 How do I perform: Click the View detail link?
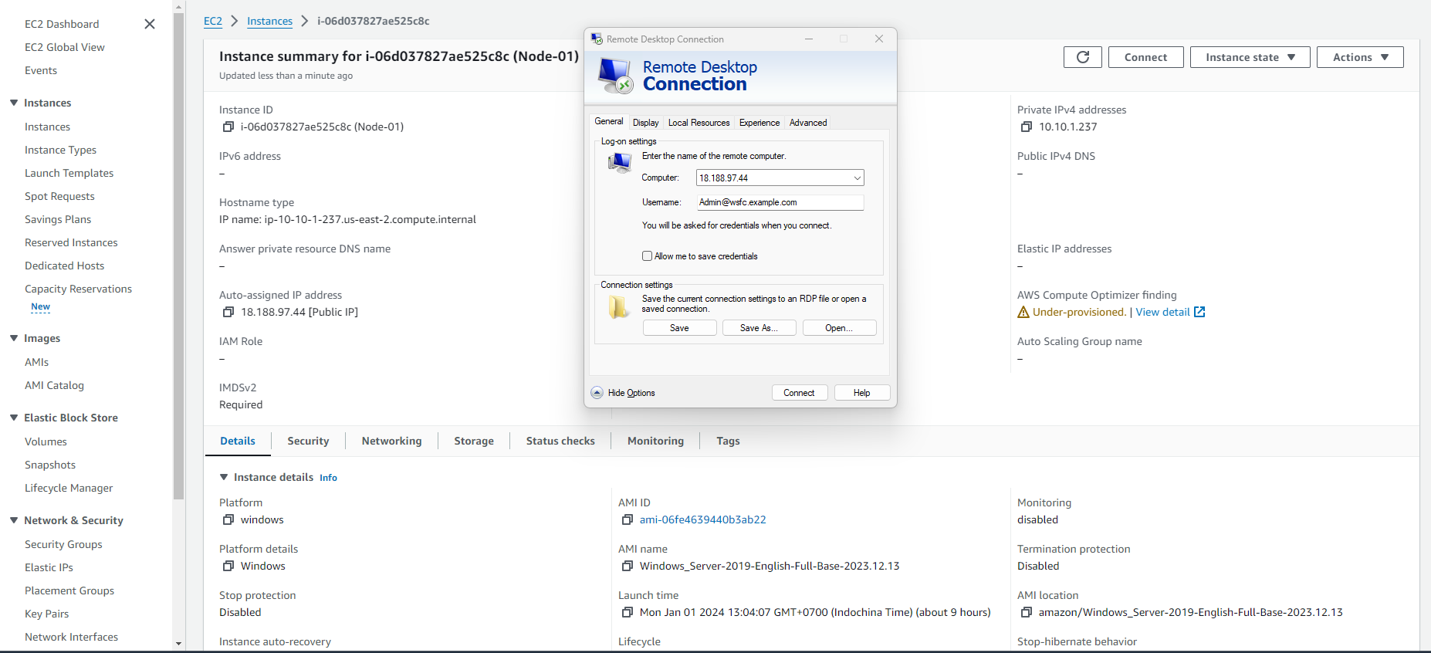(1162, 312)
